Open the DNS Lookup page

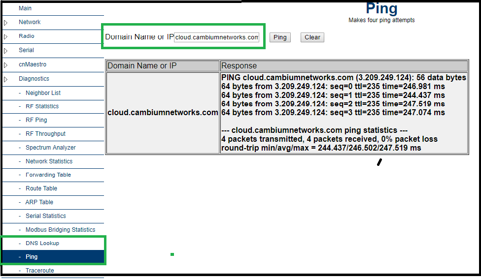[42, 243]
